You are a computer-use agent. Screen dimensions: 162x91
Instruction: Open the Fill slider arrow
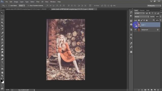pyautogui.click(x=160, y=20)
